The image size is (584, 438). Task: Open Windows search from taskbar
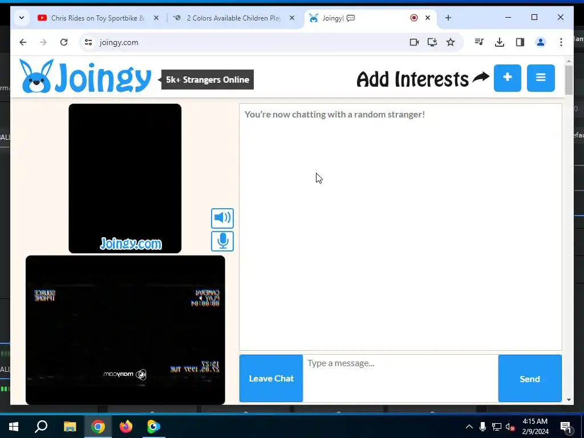(41, 426)
